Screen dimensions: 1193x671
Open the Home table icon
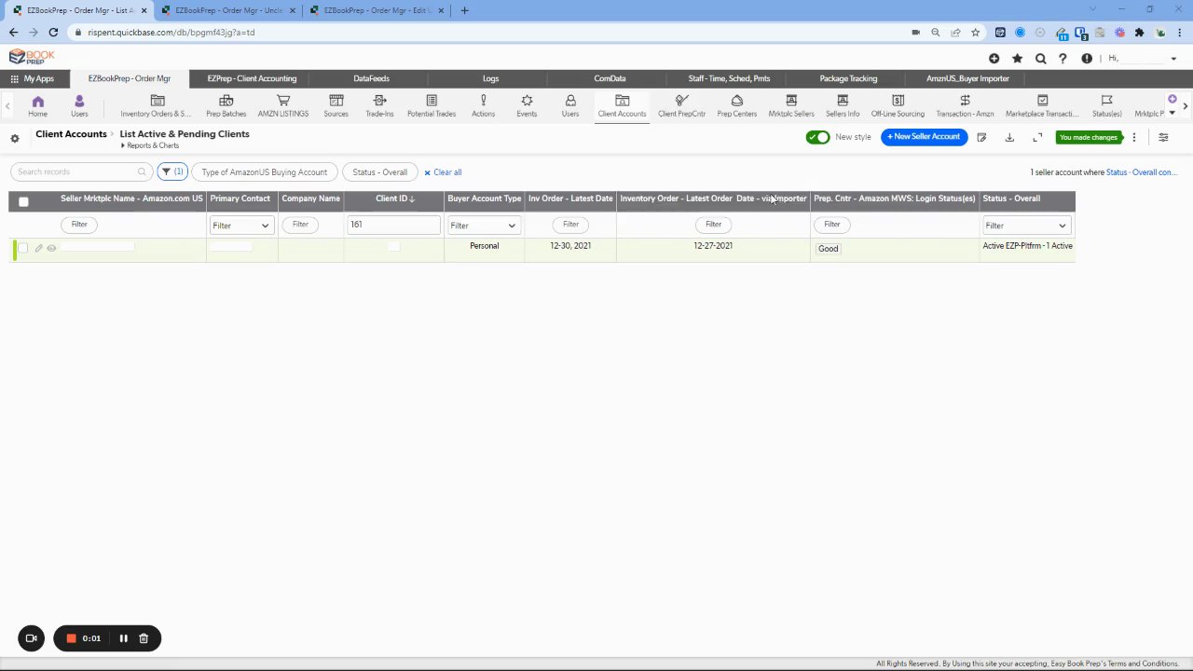pos(37,105)
